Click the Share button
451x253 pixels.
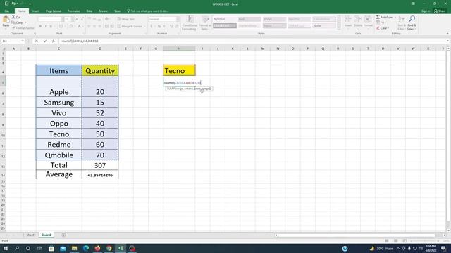pyautogui.click(x=440, y=11)
